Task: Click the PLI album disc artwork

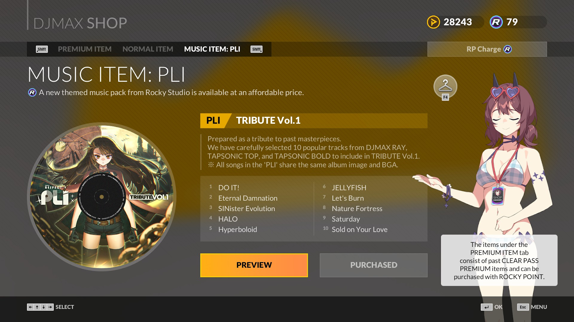Action: click(x=102, y=197)
